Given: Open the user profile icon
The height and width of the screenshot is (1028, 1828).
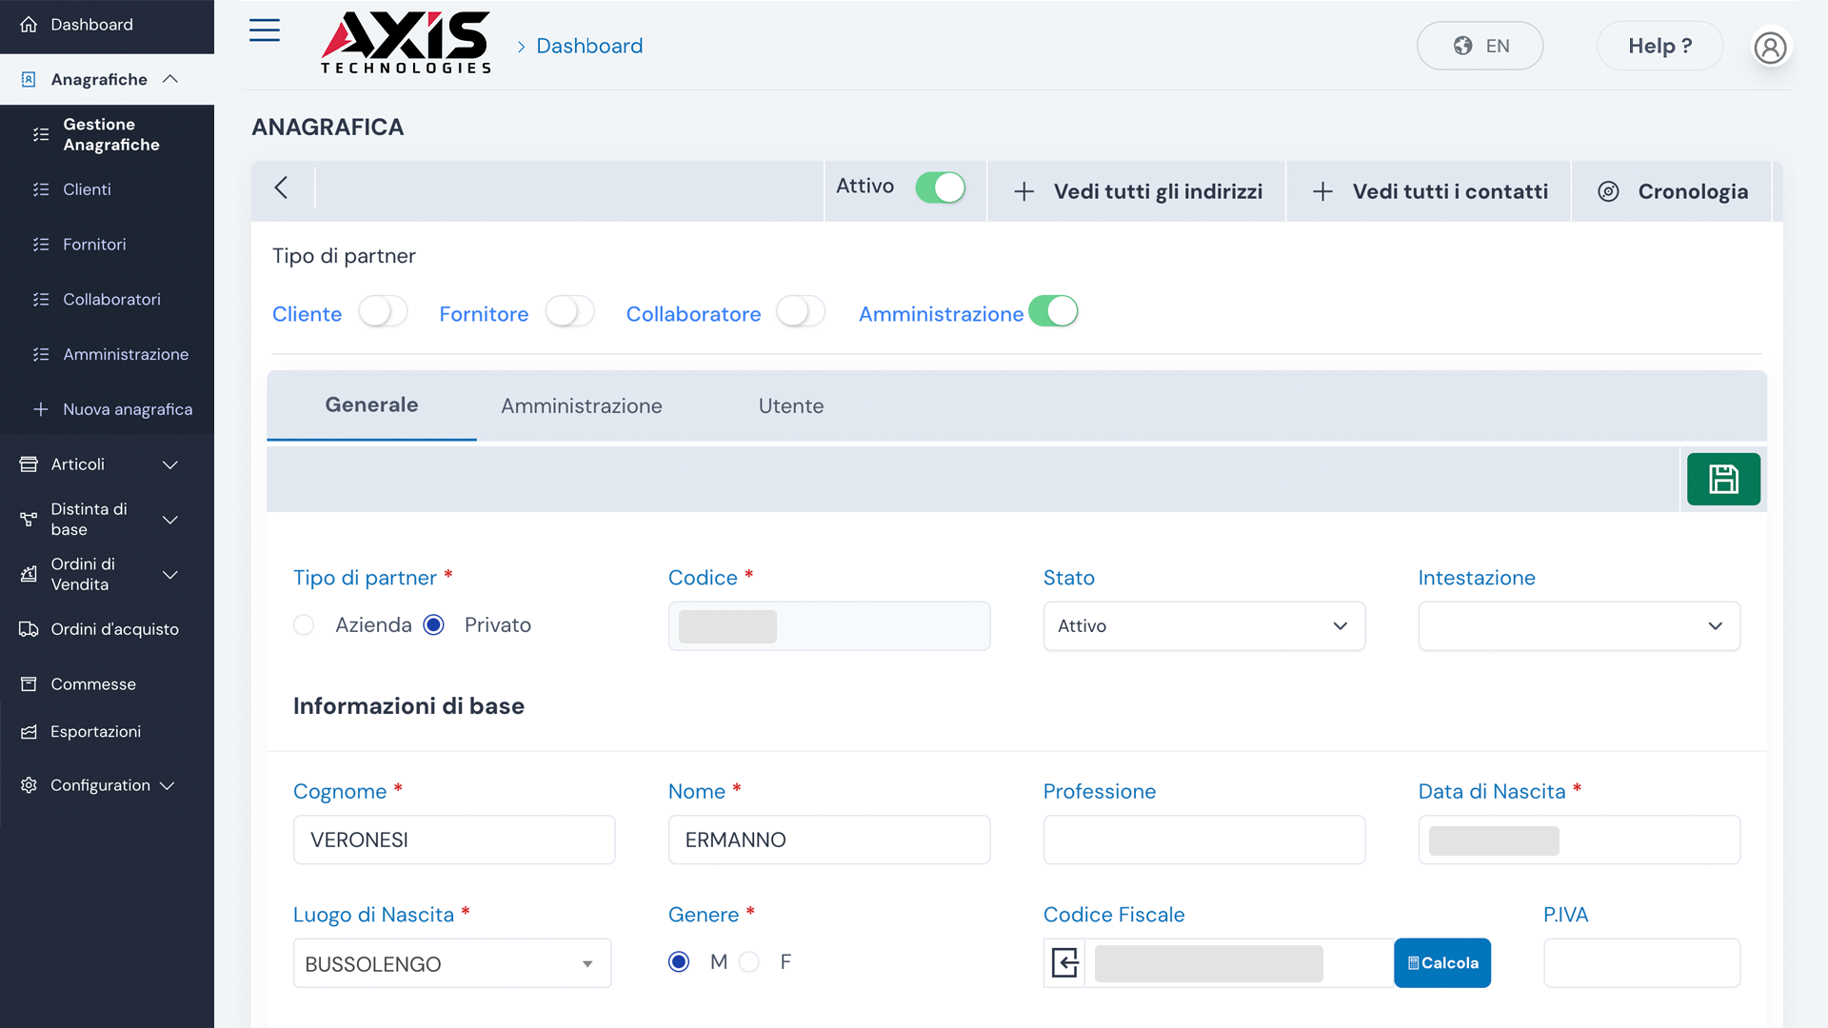Looking at the screenshot, I should [1770, 47].
